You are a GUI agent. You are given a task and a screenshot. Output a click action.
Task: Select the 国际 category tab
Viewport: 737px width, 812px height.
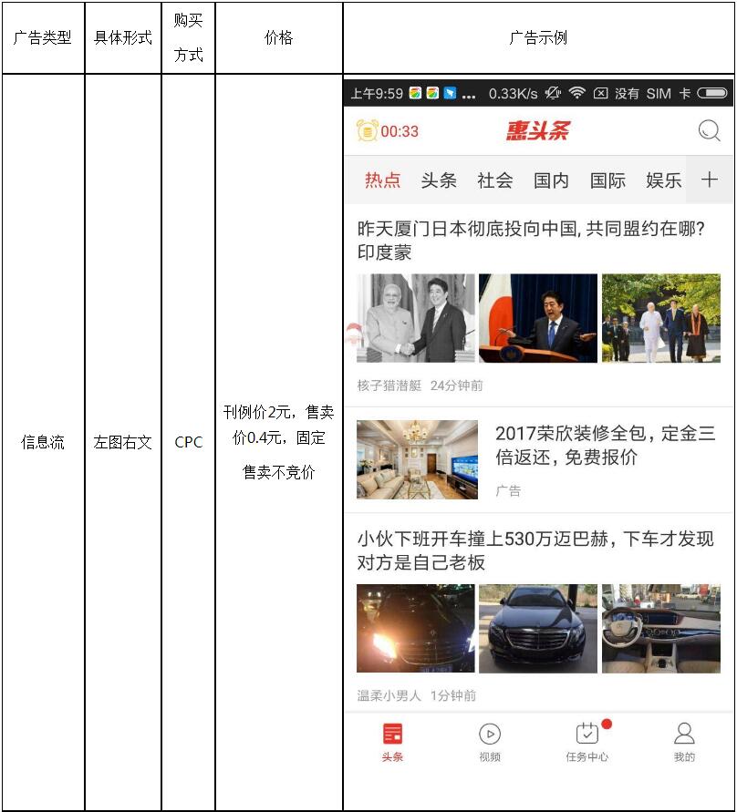pos(607,180)
